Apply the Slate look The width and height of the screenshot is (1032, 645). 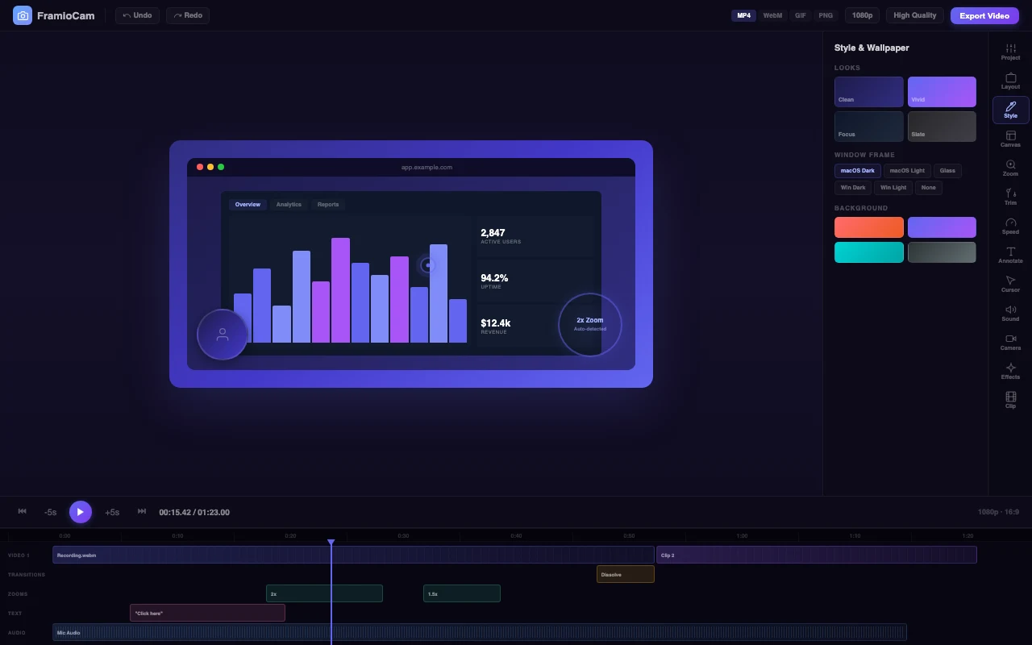click(x=942, y=127)
